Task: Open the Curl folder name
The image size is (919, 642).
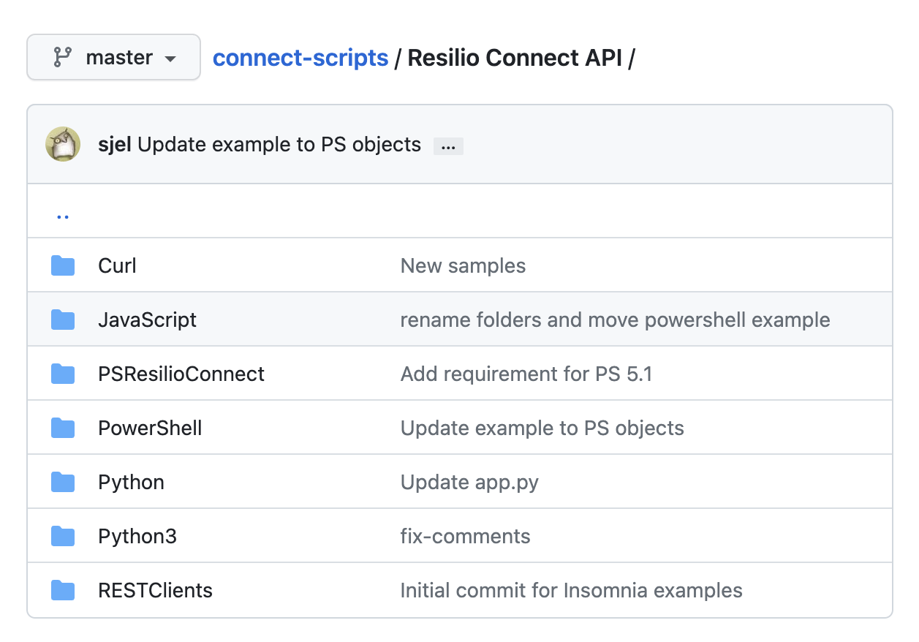Action: click(117, 266)
